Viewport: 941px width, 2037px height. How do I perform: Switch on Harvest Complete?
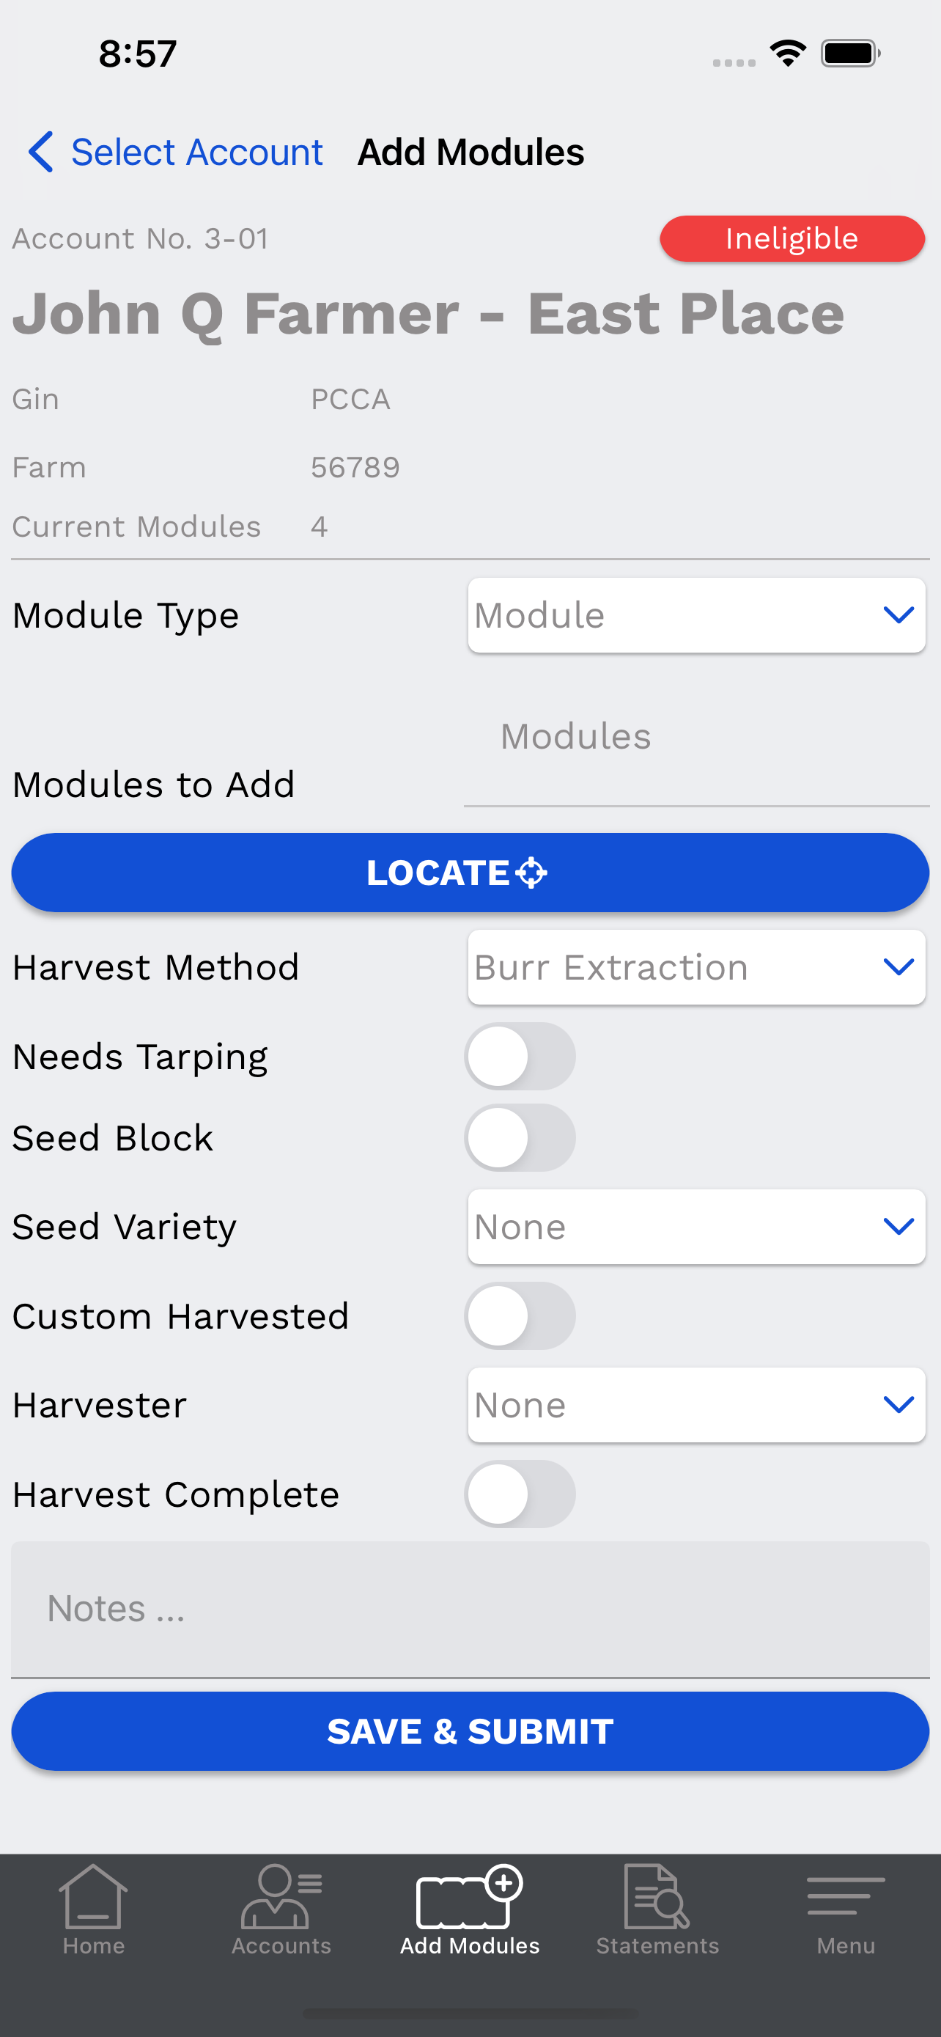click(520, 1494)
